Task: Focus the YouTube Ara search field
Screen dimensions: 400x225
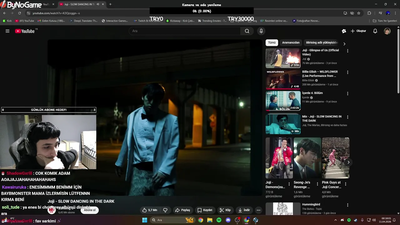Action: [184, 31]
